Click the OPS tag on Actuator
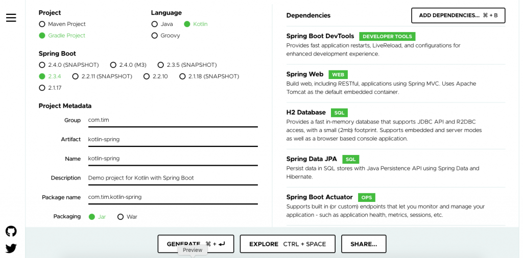523x258 pixels. pos(366,197)
